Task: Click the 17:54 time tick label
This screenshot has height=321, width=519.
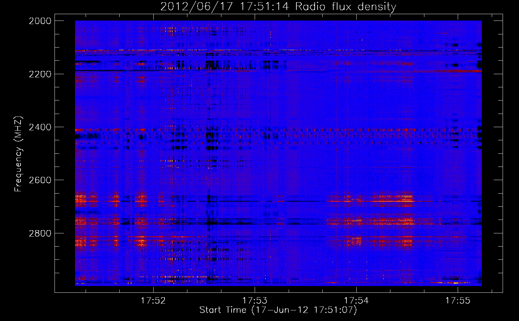Action: coord(356,300)
